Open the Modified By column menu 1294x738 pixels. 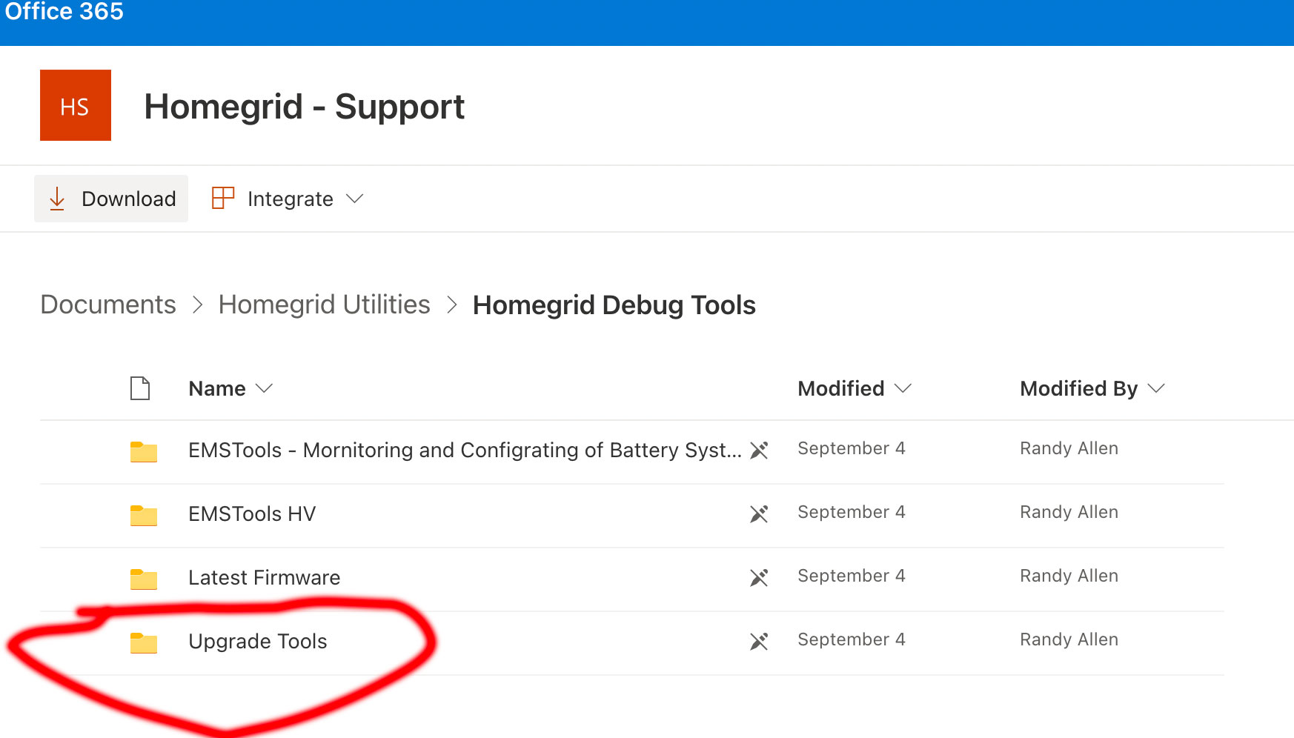[1156, 388]
